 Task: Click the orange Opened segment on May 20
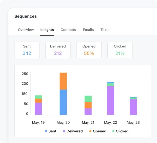click(63, 81)
